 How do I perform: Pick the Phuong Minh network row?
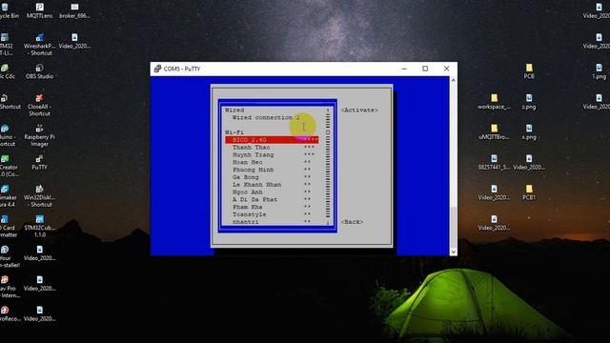point(272,170)
